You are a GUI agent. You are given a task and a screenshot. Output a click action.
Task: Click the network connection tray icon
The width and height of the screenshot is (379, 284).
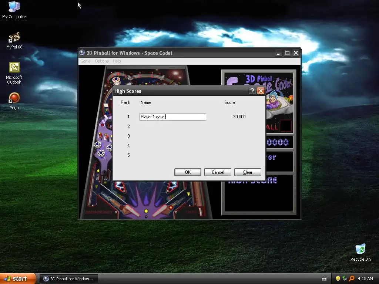click(345, 278)
